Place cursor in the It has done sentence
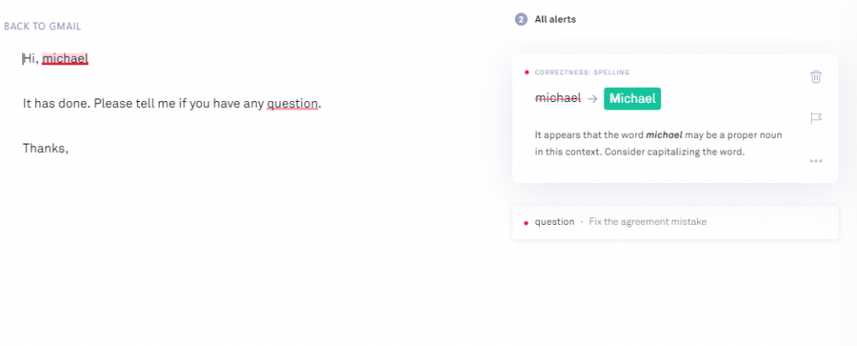The height and width of the screenshot is (346, 857). coord(172,103)
